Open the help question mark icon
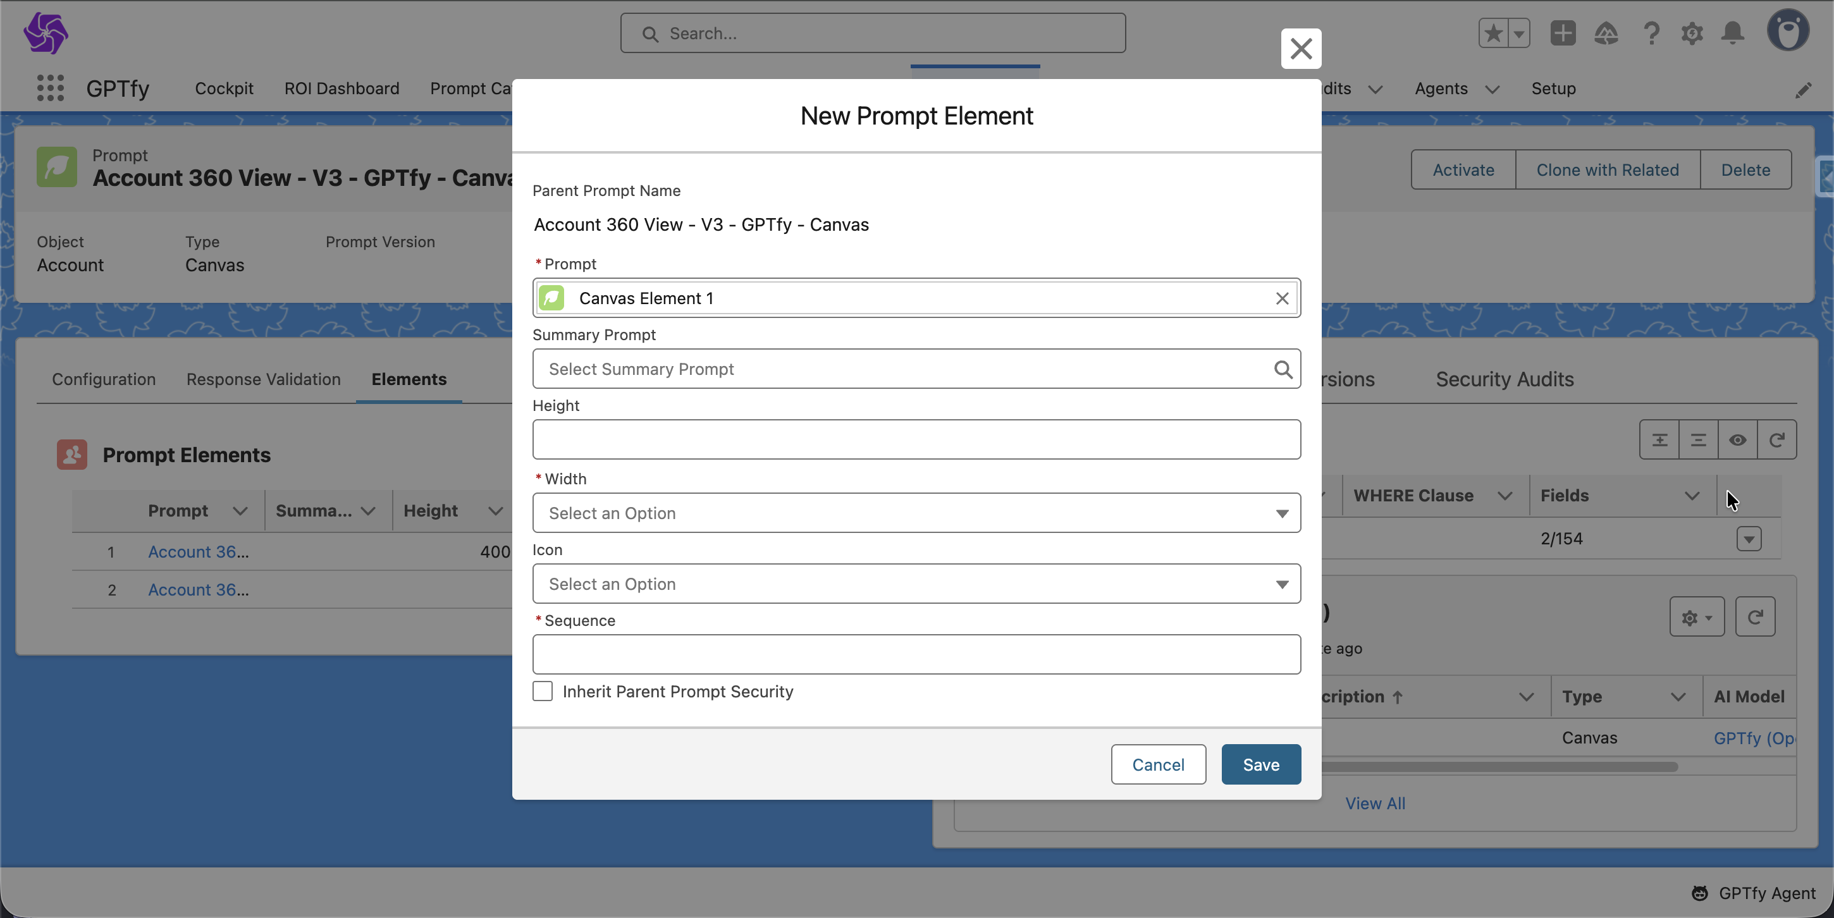The width and height of the screenshot is (1834, 918). click(1651, 34)
